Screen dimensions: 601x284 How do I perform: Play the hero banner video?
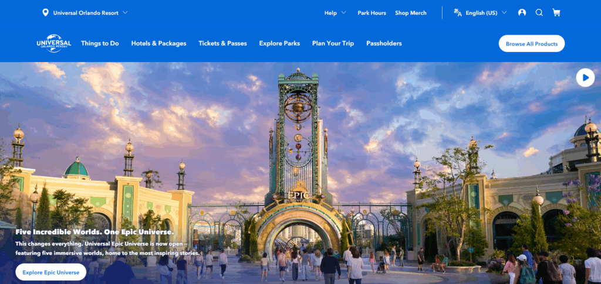[585, 78]
